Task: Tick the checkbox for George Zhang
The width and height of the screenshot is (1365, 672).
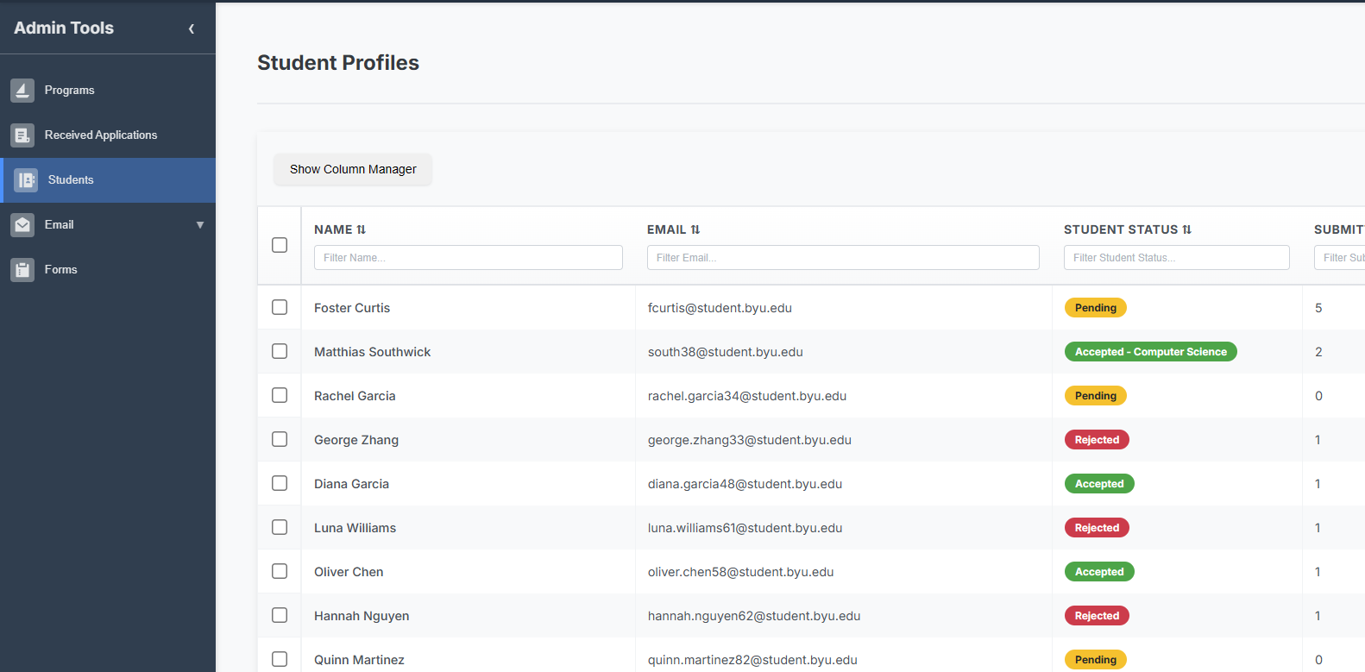Action: click(x=280, y=439)
